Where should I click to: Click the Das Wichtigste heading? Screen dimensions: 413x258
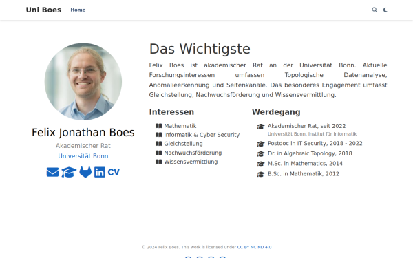tap(200, 49)
